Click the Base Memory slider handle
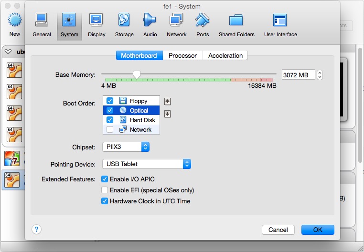This screenshot has height=252, width=364. (137, 74)
